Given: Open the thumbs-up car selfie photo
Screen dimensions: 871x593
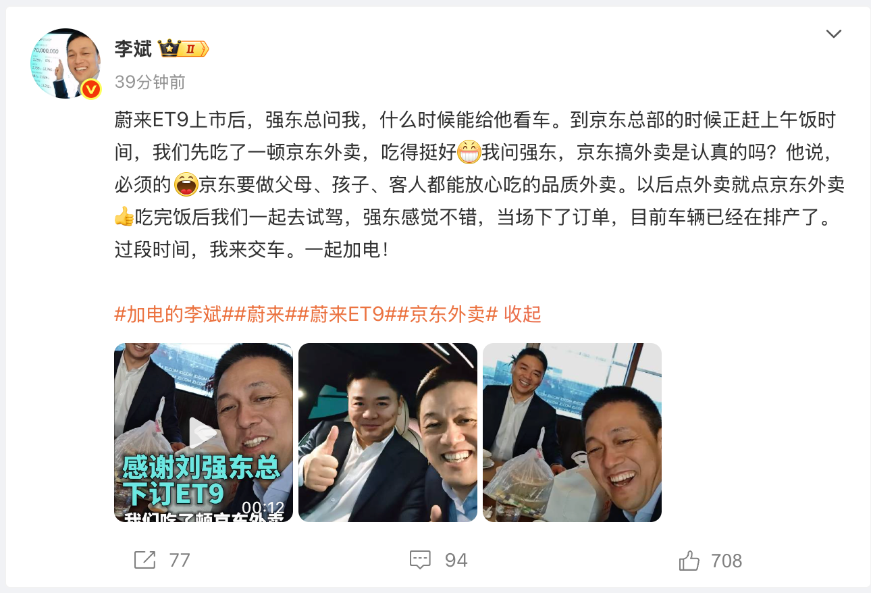Looking at the screenshot, I should [x=388, y=432].
